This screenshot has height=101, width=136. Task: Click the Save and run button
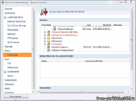(x=16, y=96)
